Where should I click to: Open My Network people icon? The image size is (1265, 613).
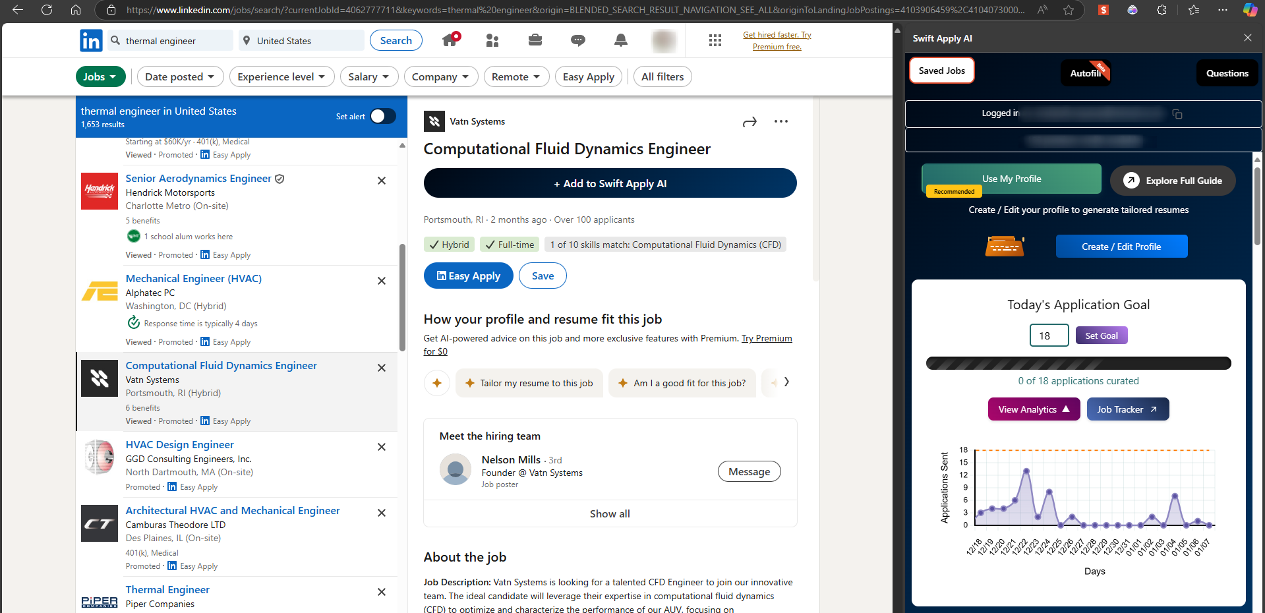coord(492,41)
